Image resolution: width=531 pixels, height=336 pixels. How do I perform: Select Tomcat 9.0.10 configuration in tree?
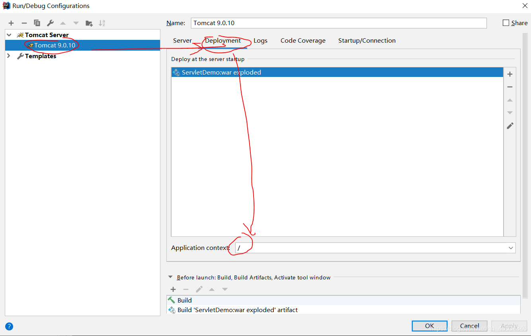coord(82,45)
